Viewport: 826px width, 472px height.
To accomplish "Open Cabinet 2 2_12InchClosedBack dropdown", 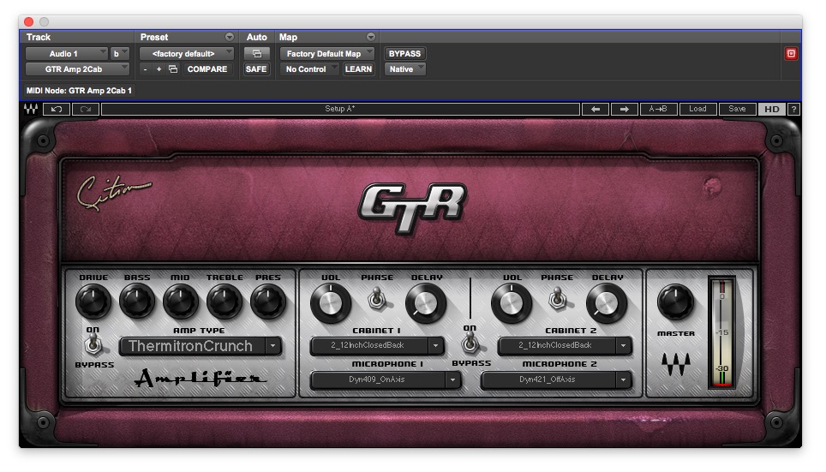I will coord(565,345).
